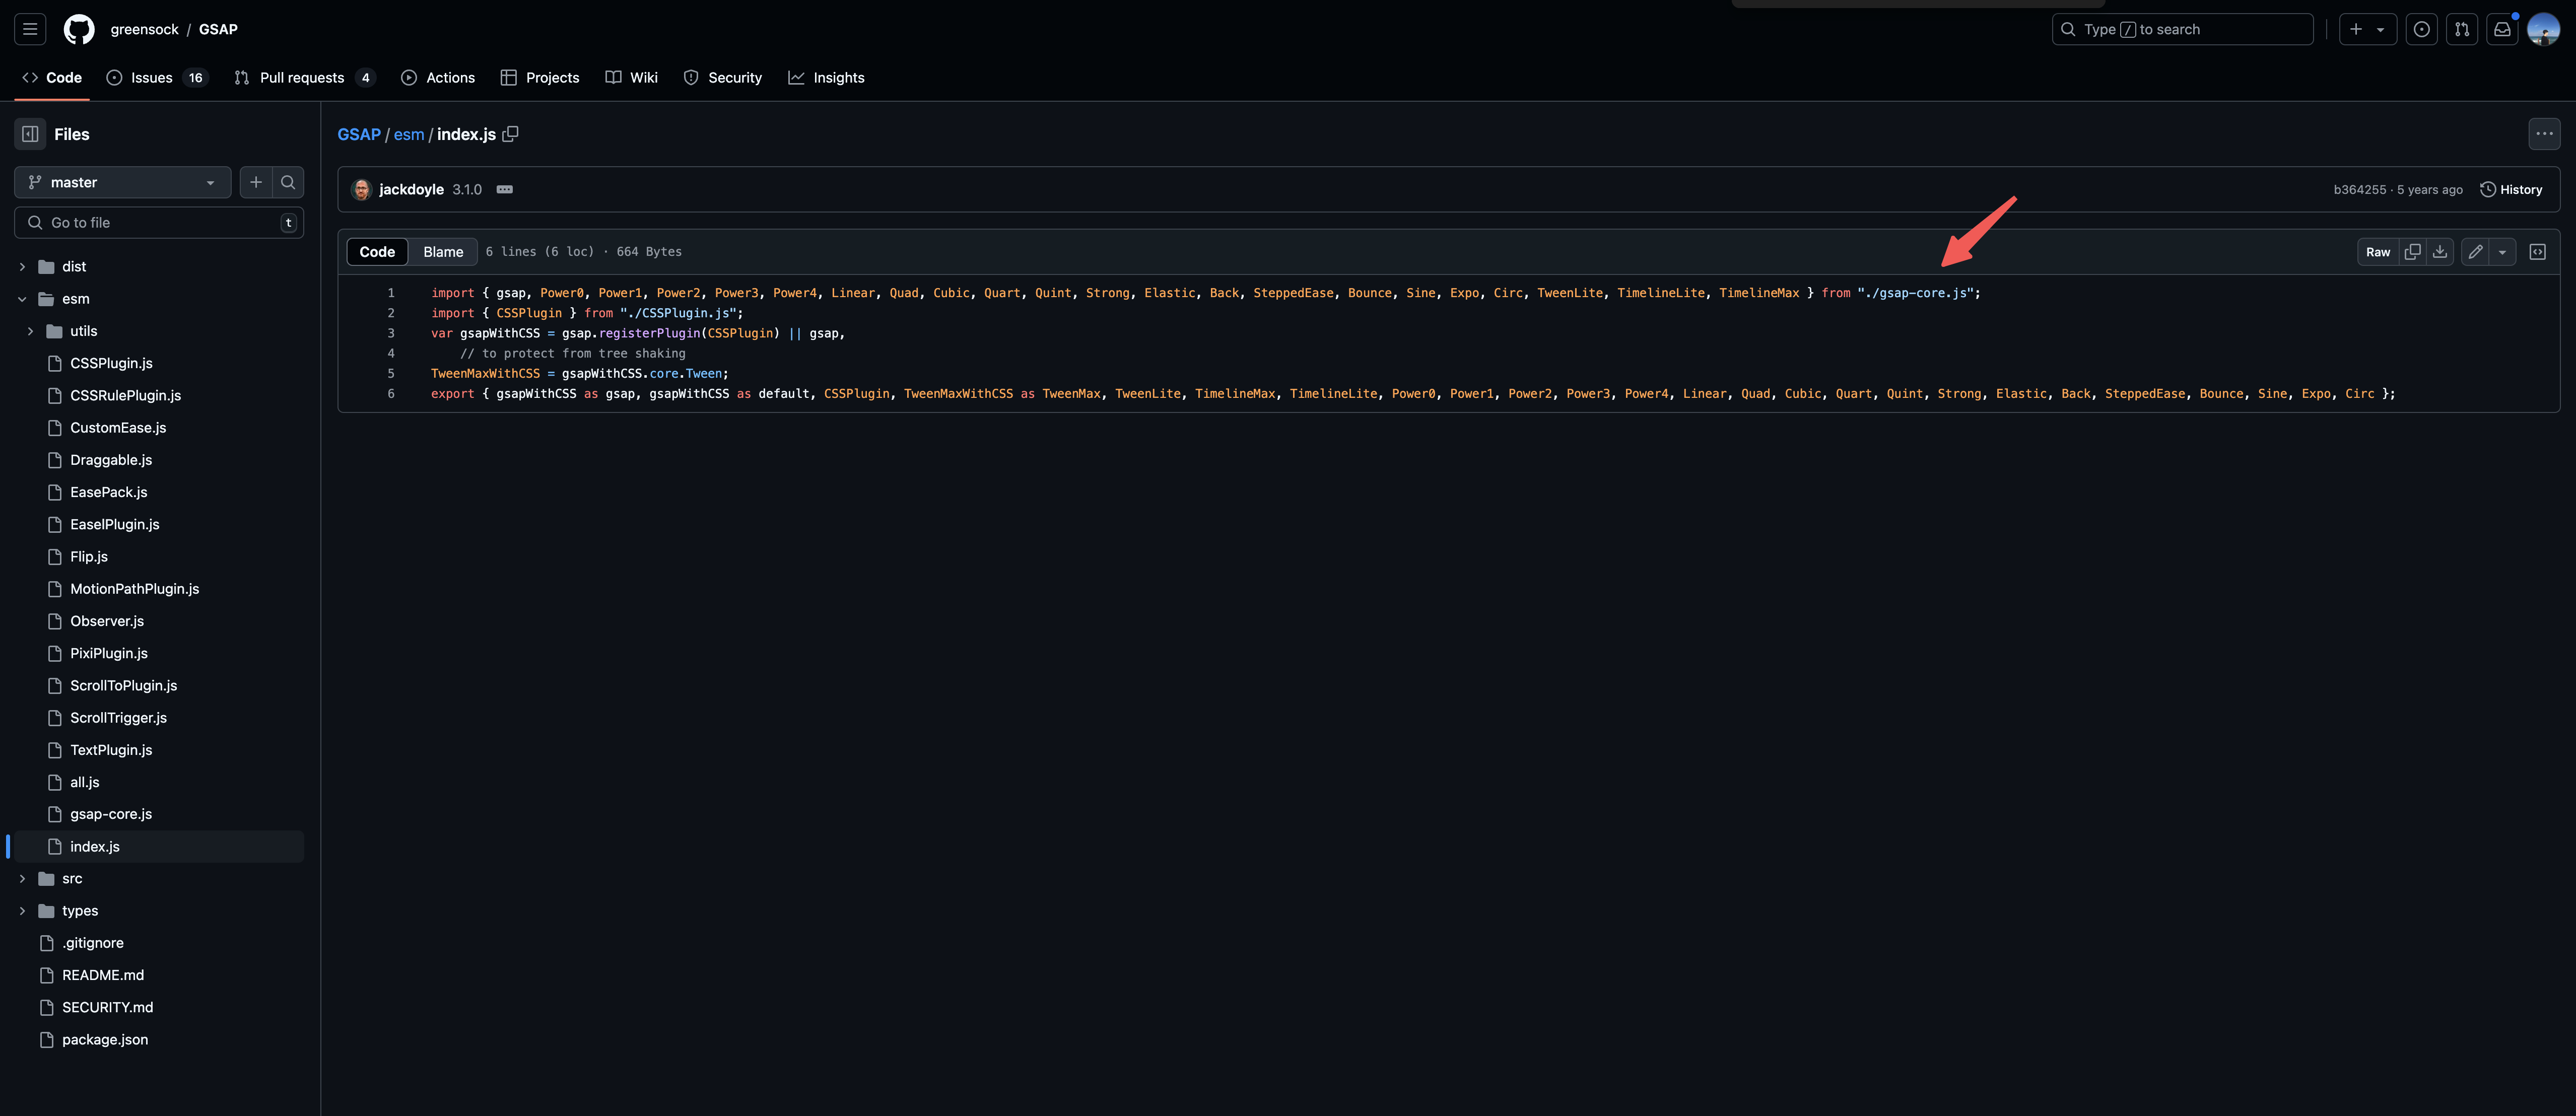This screenshot has height=1116, width=2576.
Task: Expand the utils folder
Action: point(30,331)
